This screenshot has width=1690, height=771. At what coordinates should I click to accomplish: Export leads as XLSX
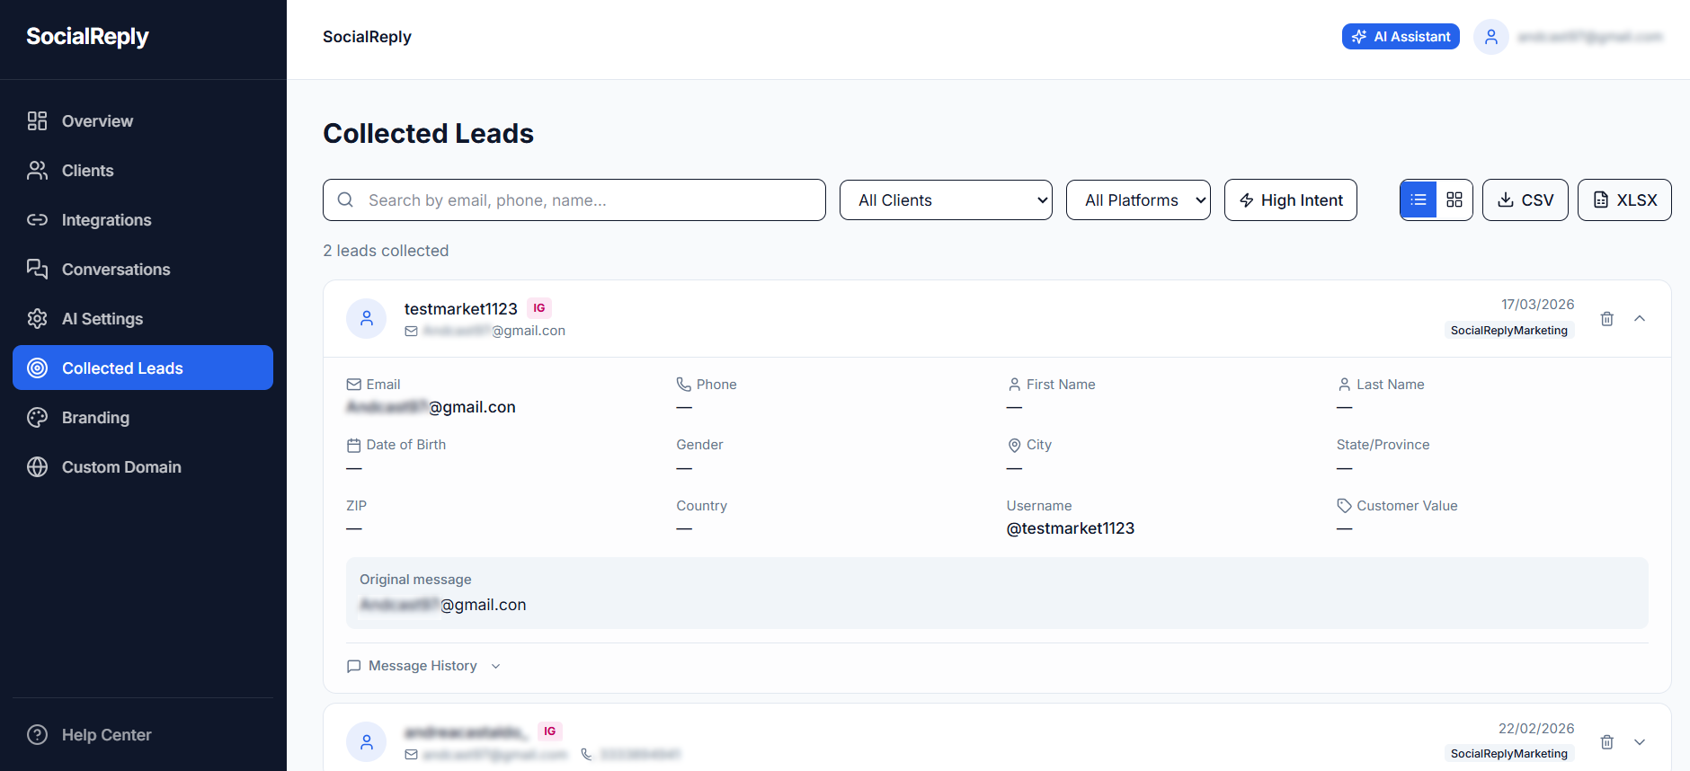coord(1624,200)
